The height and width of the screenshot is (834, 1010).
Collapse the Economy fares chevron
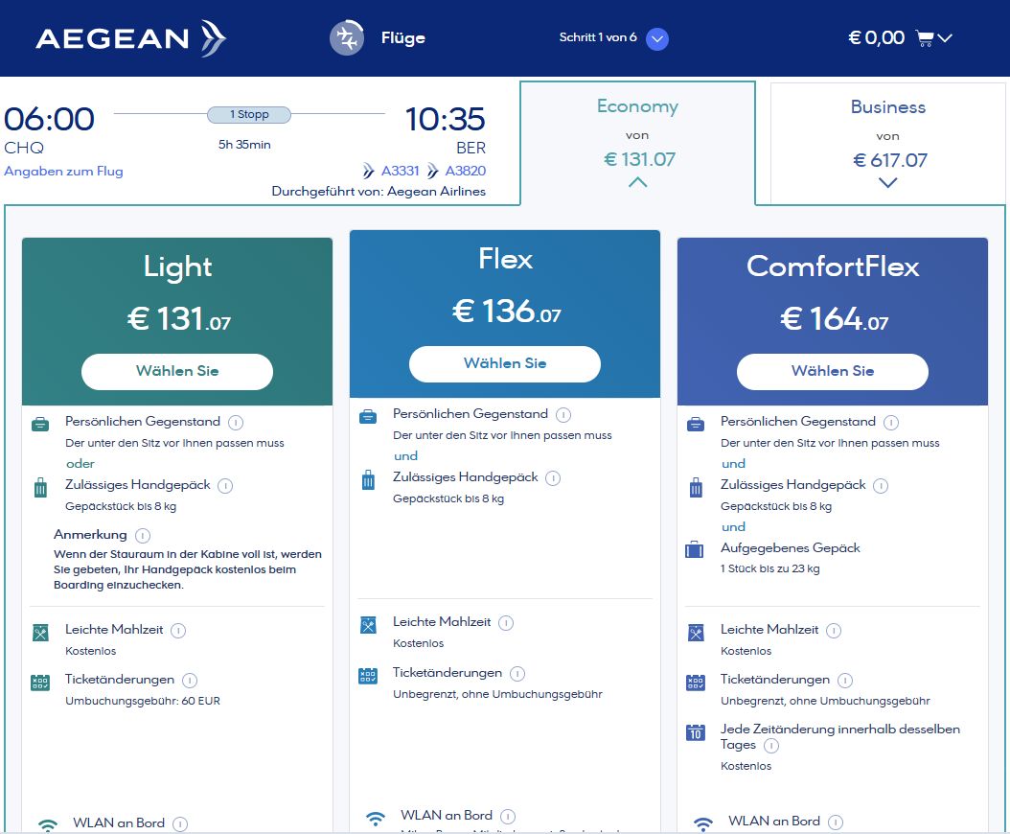pyautogui.click(x=637, y=182)
